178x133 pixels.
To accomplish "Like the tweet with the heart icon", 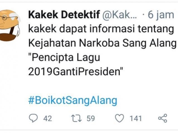I will pos(120,118).
